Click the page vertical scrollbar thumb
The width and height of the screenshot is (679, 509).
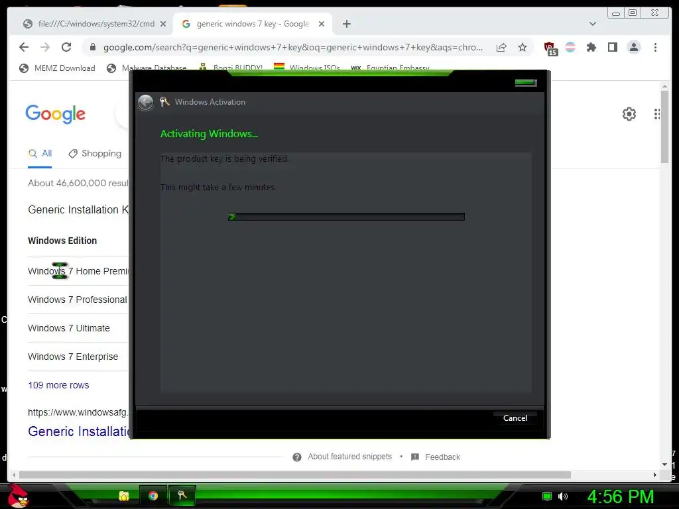pyautogui.click(x=664, y=127)
